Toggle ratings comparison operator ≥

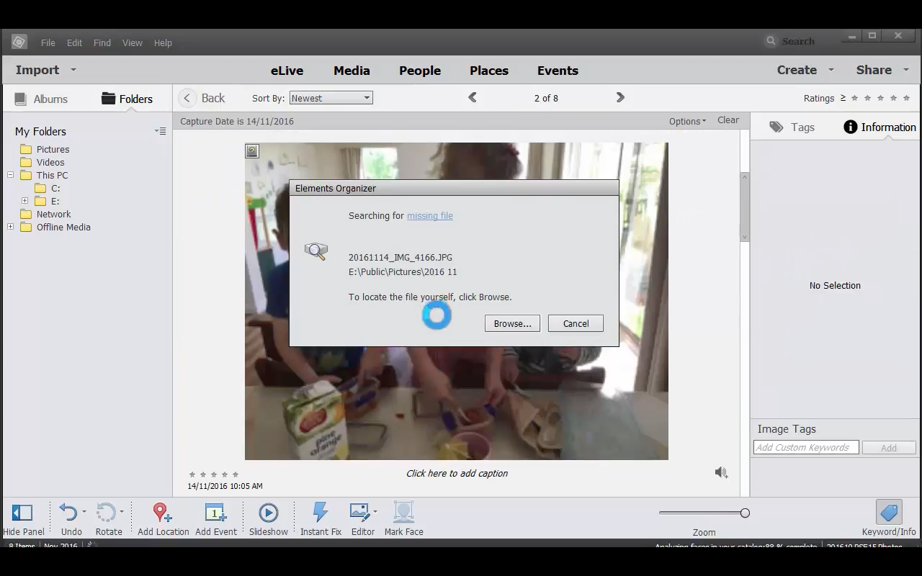[x=843, y=98]
